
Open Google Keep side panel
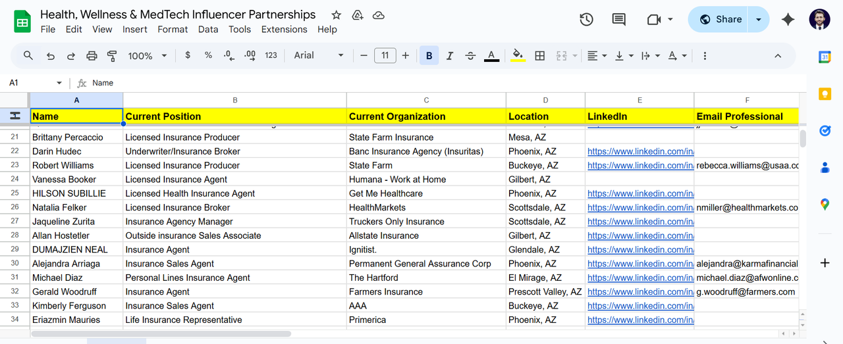(x=825, y=94)
